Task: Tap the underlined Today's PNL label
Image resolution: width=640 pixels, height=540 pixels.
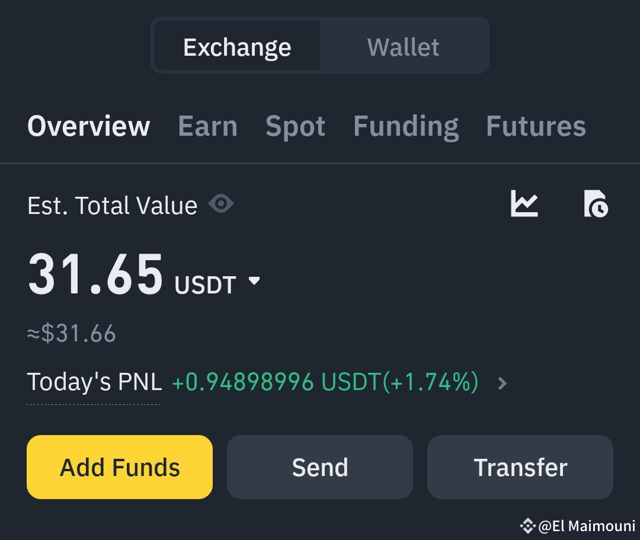Action: [95, 382]
